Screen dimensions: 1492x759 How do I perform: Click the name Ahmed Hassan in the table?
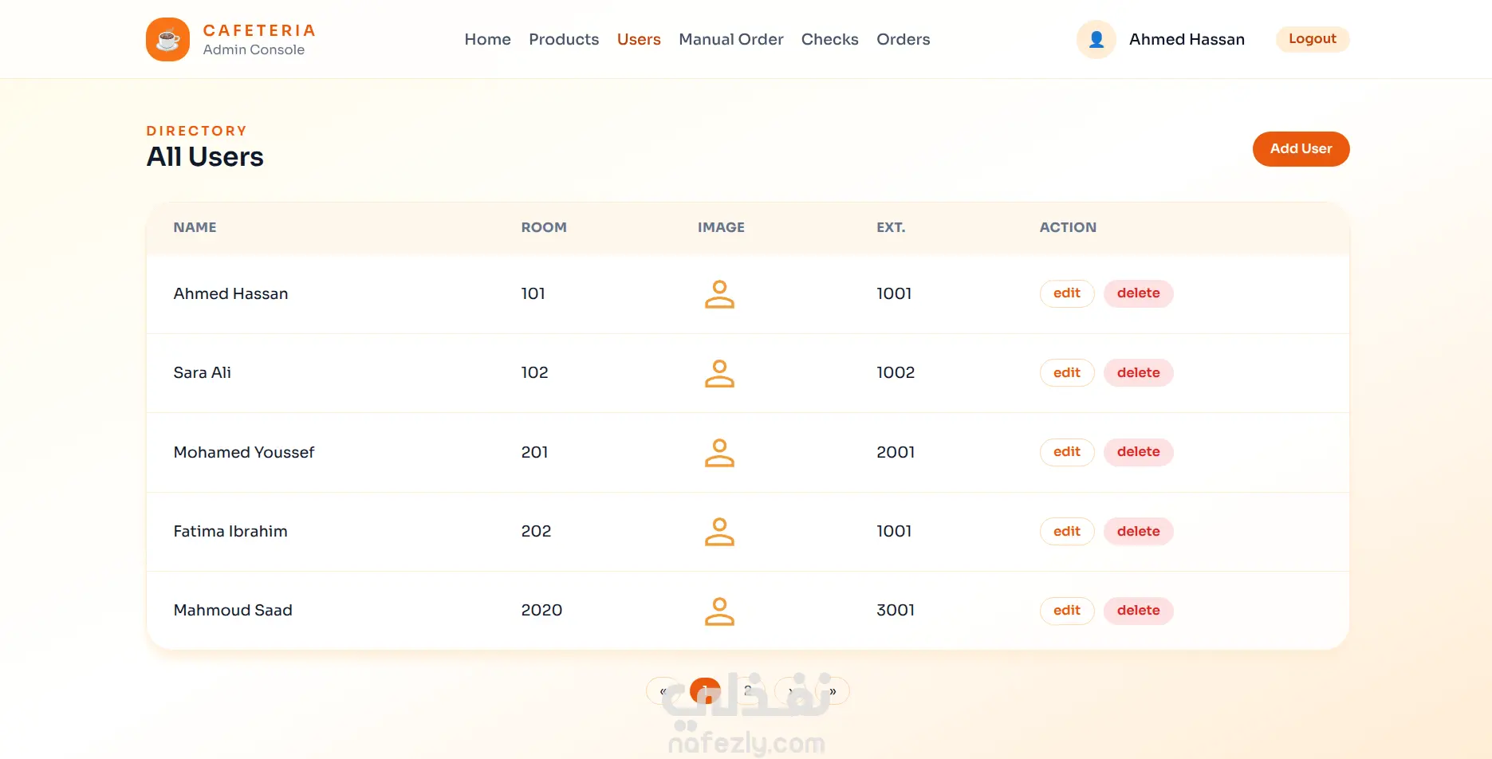pos(230,293)
